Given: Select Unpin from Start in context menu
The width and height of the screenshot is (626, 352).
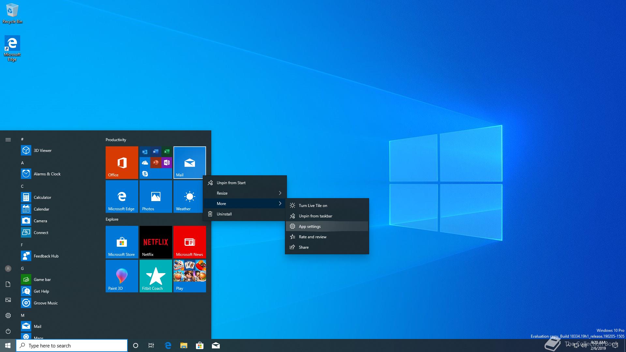Looking at the screenshot, I should click(x=245, y=183).
